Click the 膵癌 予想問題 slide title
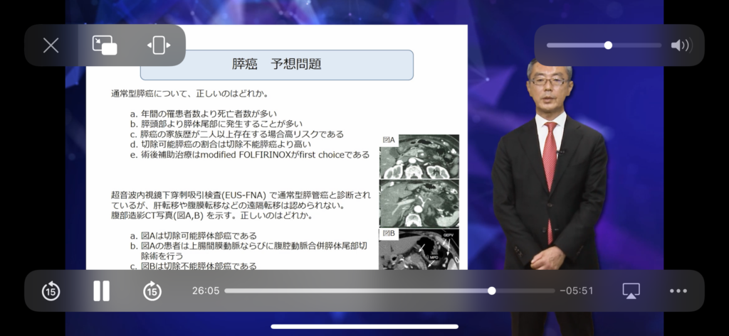The image size is (729, 336). (277, 65)
